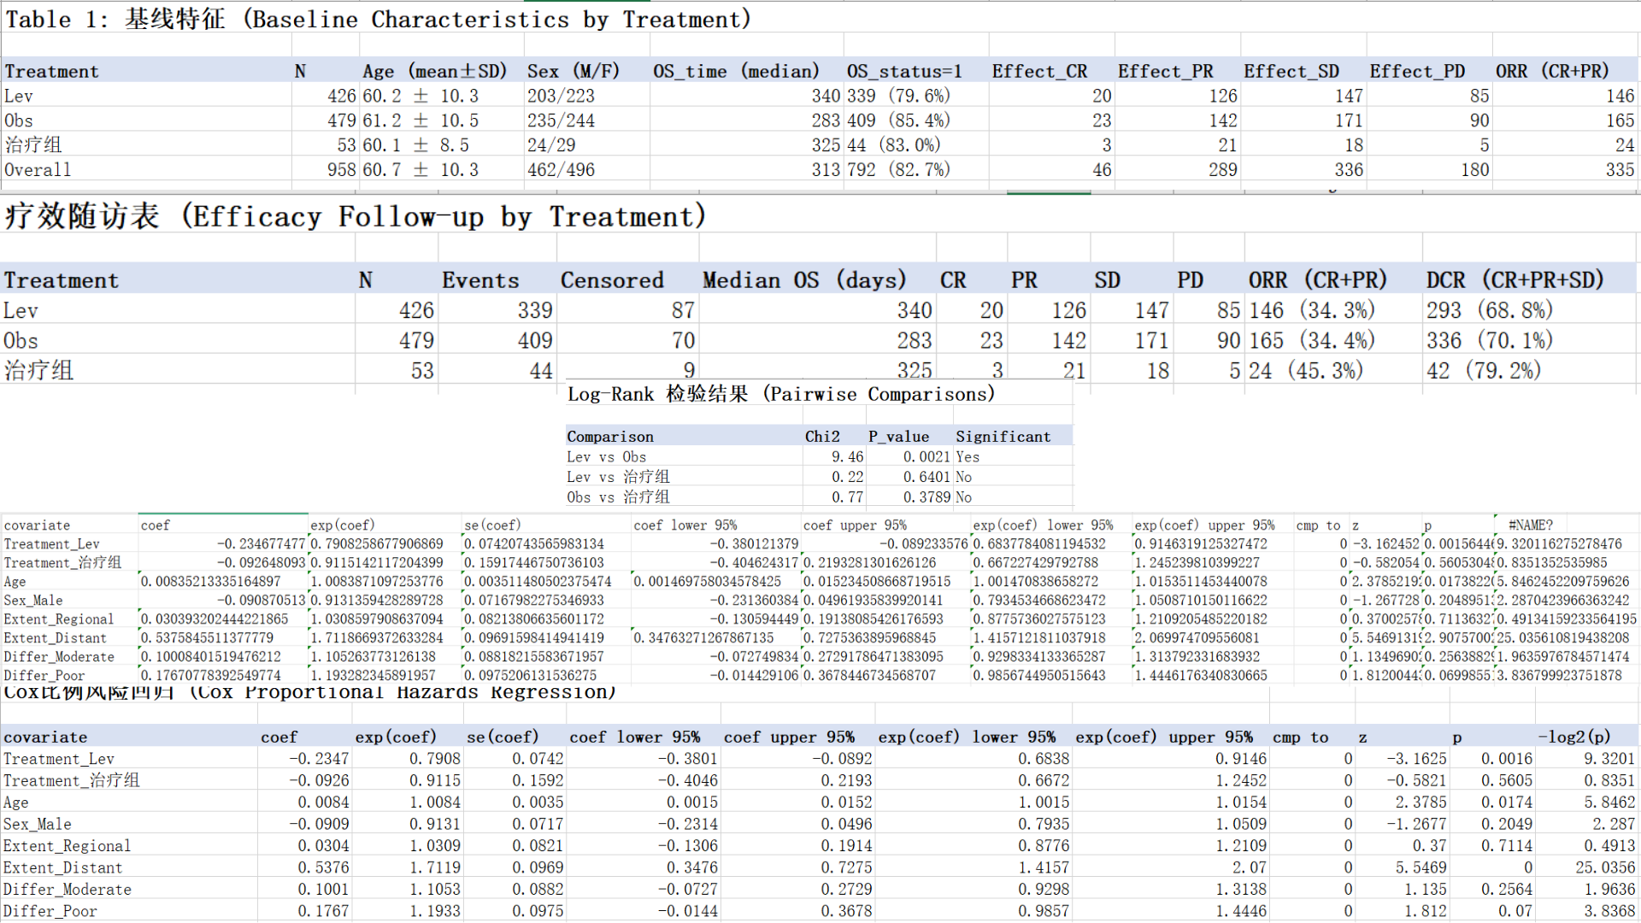
Task: Select the Overall sex cell 462/496
Action: click(561, 170)
